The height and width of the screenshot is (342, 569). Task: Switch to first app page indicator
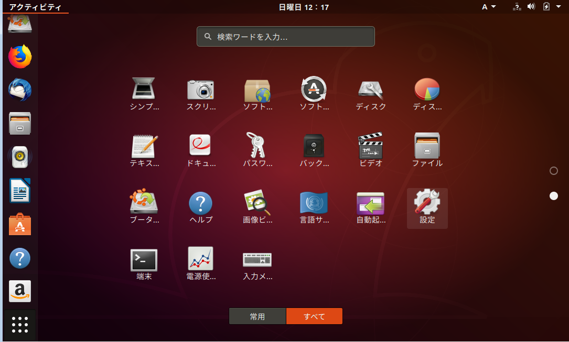click(x=553, y=171)
